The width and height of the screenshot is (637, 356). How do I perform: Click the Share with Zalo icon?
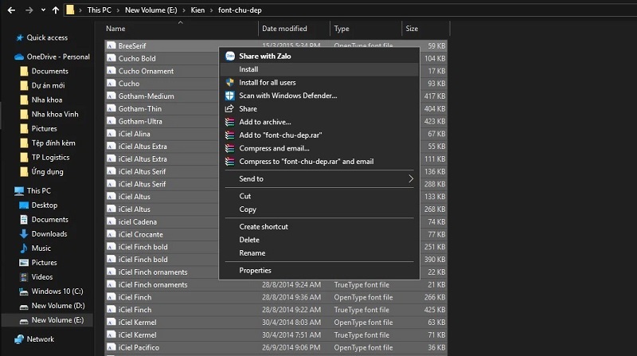(x=229, y=57)
